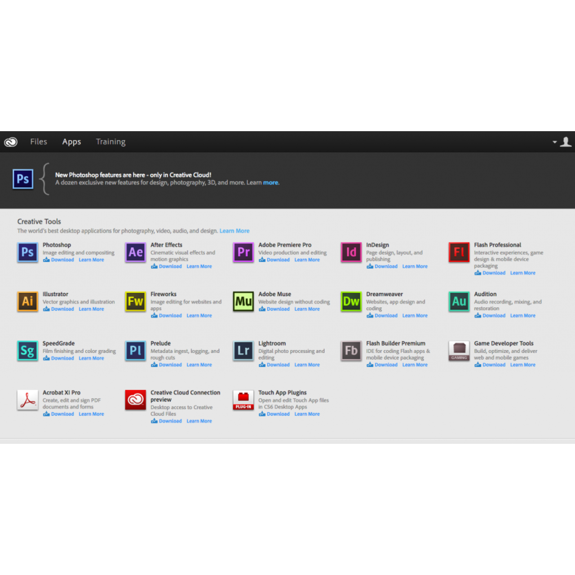This screenshot has width=575, height=575.
Task: Click the Game Developer Tools gaming icon
Action: [459, 350]
